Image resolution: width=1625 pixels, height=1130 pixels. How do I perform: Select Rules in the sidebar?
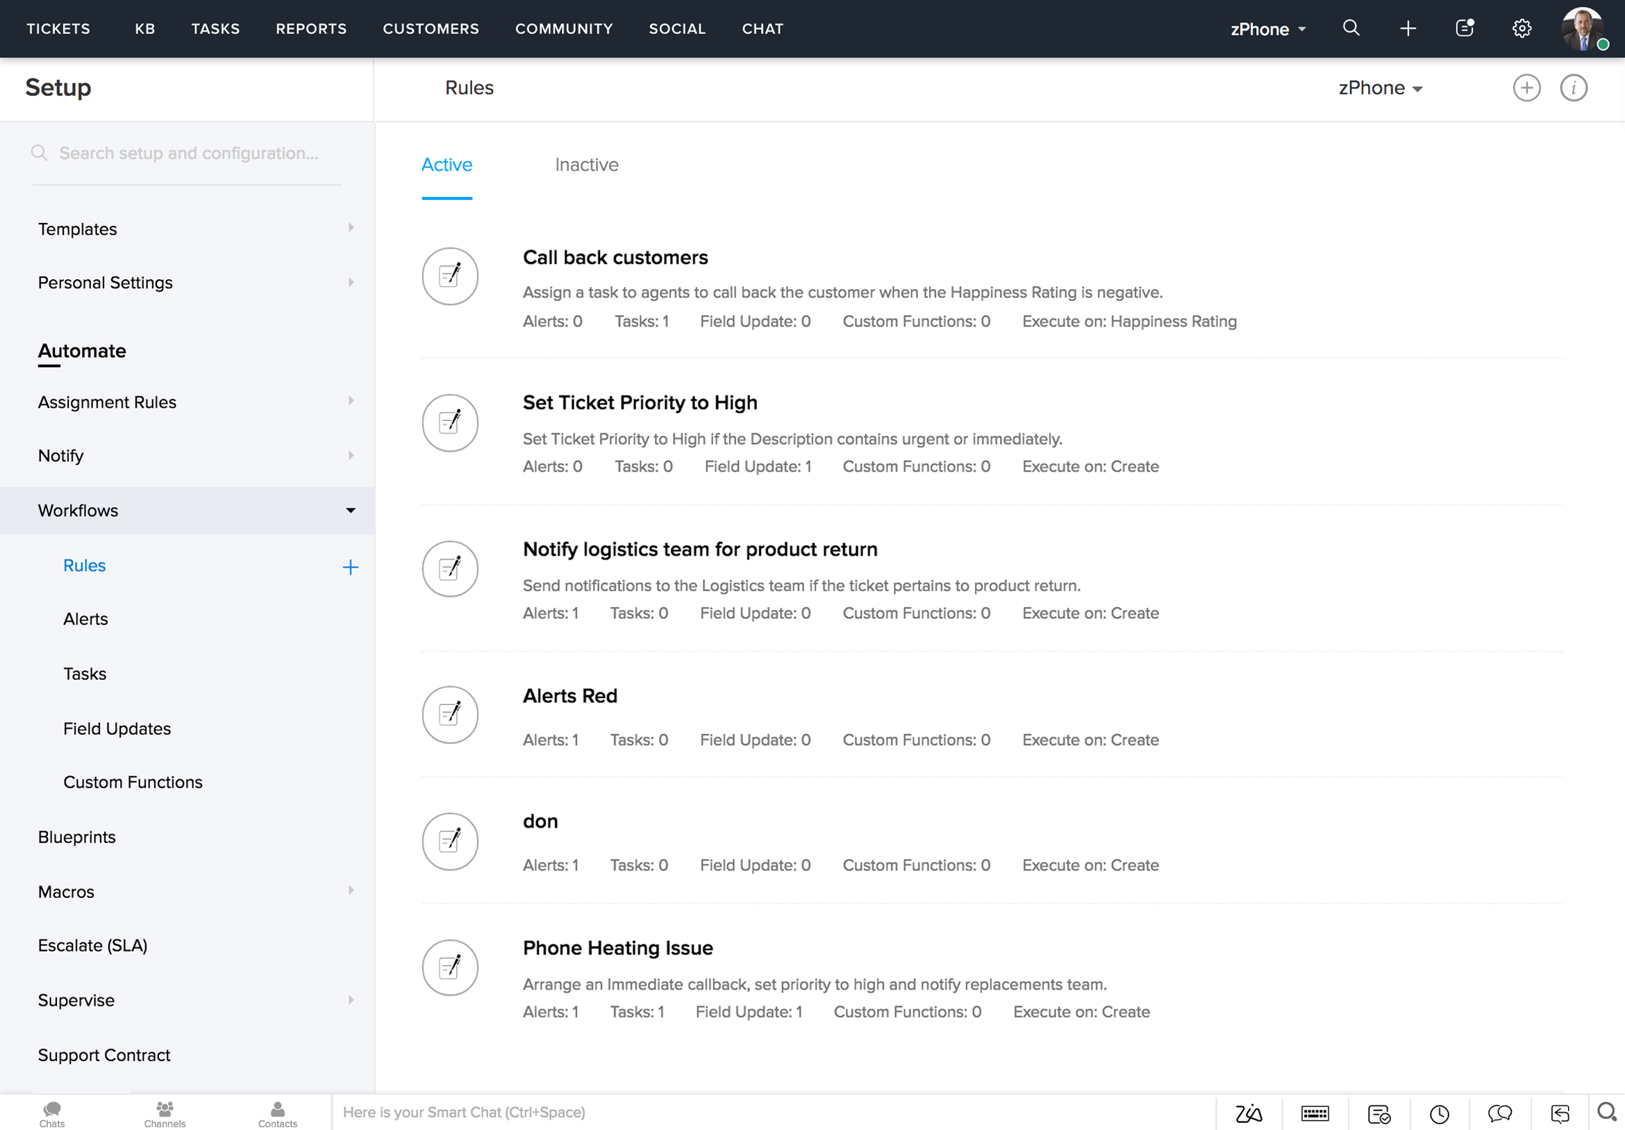pos(84,566)
